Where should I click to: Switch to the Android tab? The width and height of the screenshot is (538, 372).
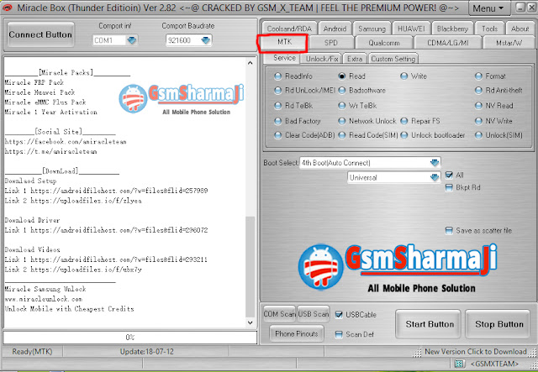pos(335,29)
